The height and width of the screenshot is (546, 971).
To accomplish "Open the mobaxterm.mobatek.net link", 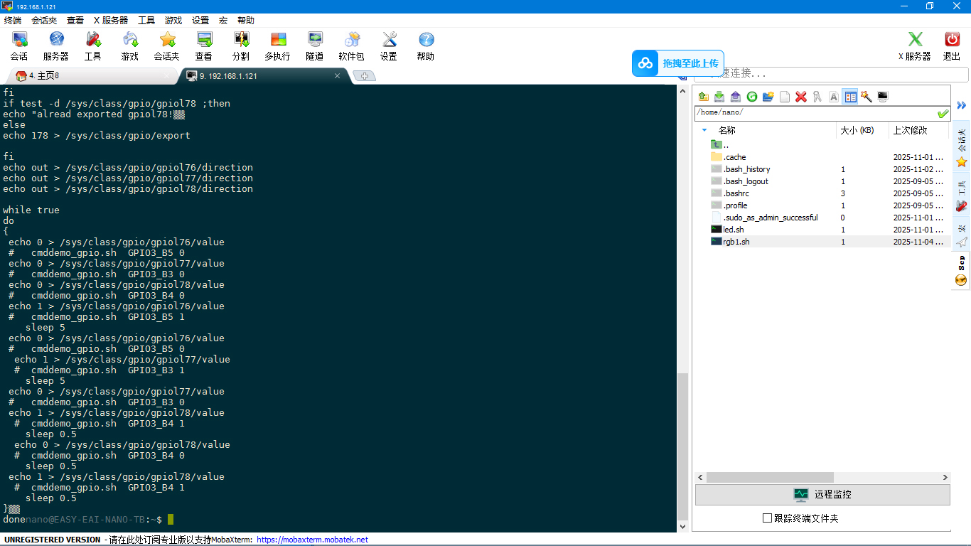I will point(312,540).
